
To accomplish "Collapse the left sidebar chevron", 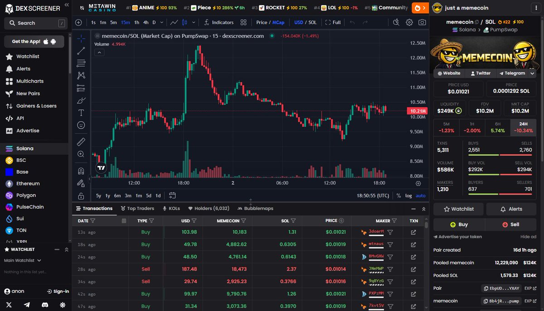I will tap(67, 5).
